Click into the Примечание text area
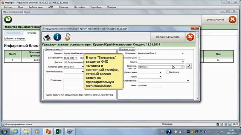 click(x=73, y=84)
